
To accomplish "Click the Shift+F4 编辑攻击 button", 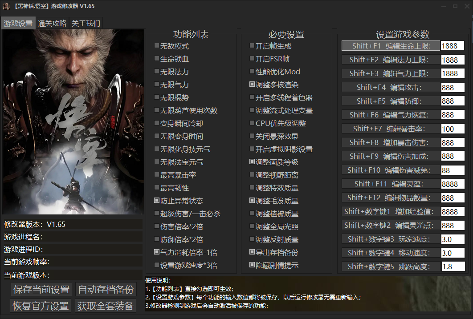I will click(391, 87).
